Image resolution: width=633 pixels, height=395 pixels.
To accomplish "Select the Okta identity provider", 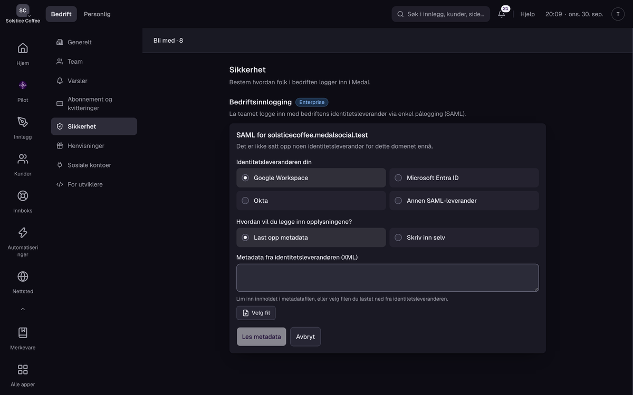I will coord(311,201).
